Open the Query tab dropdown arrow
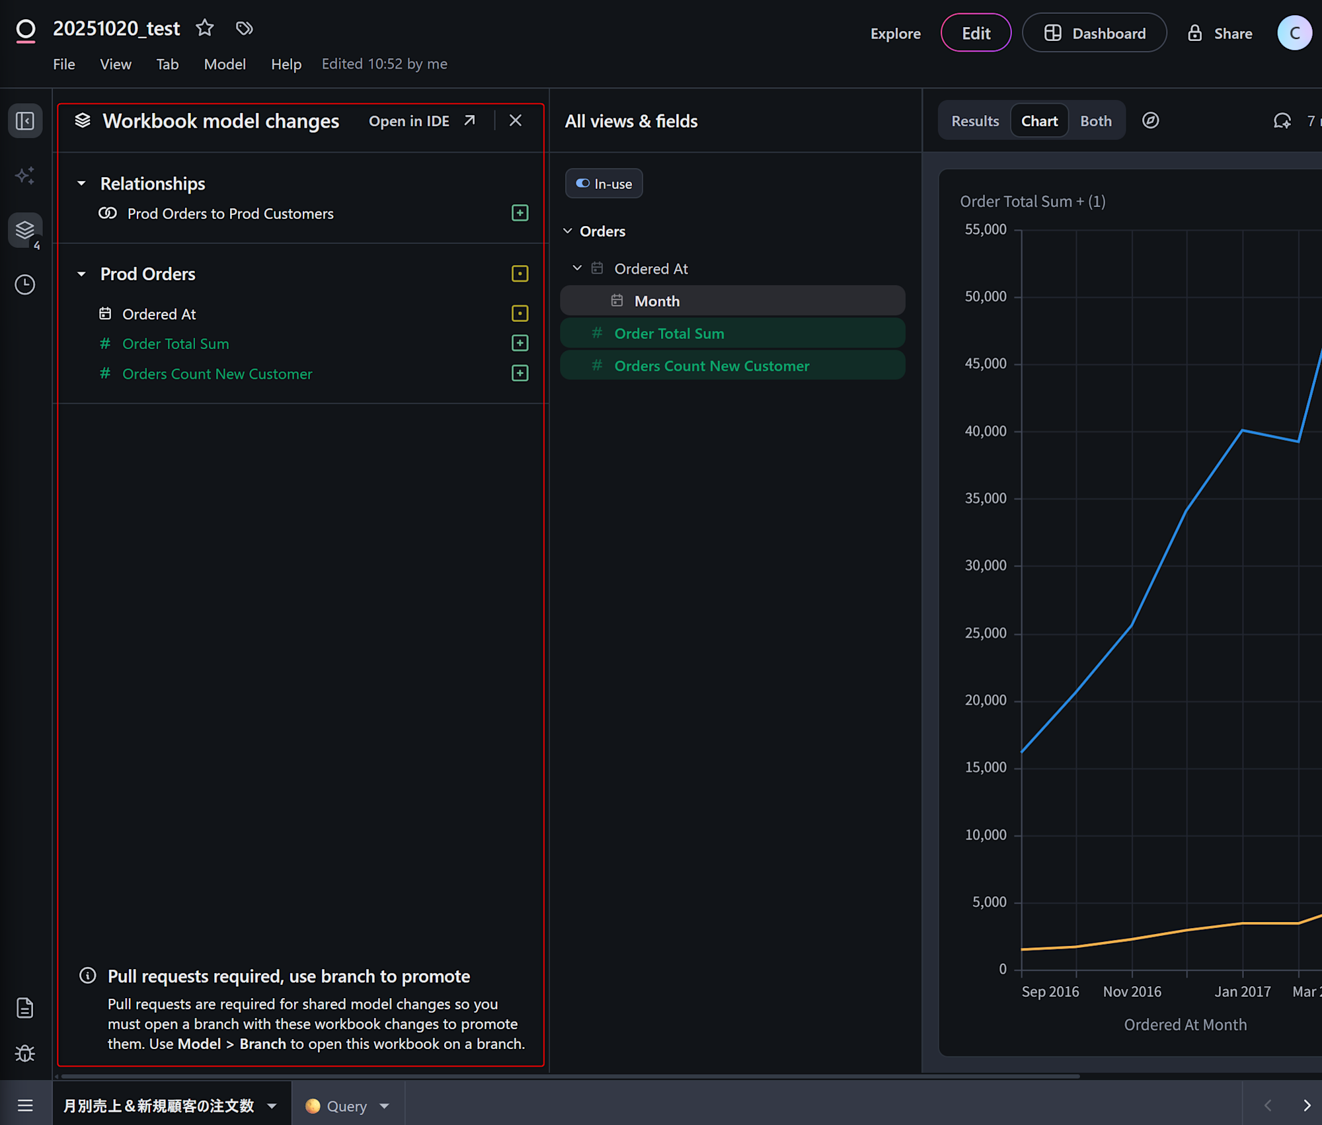This screenshot has width=1322, height=1125. (x=385, y=1106)
